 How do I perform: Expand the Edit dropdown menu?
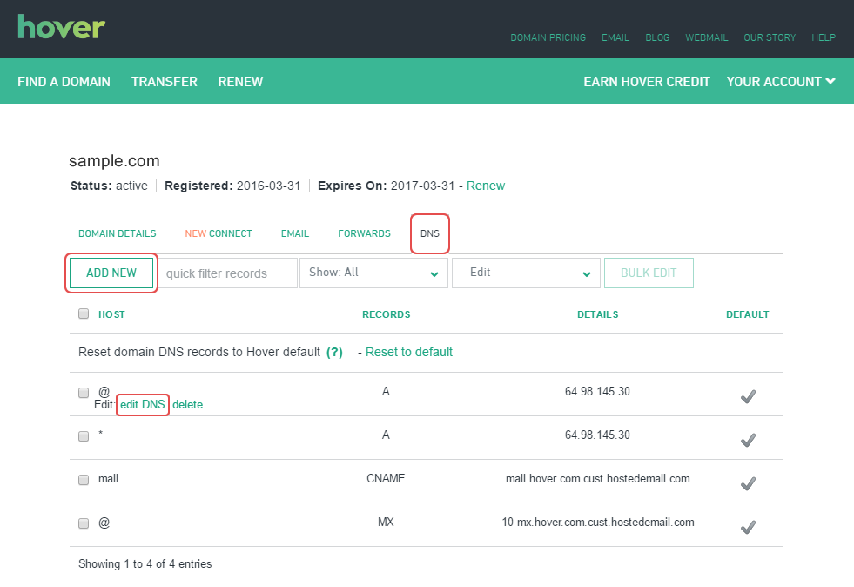coord(526,273)
